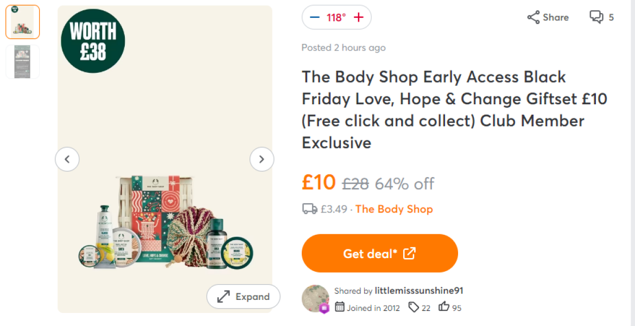Check the £3.49 delivery cost details
Viewport: 635px width, 326px height.
click(331, 209)
